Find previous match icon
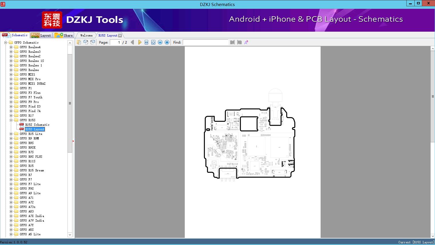The image size is (435, 245). click(232, 42)
